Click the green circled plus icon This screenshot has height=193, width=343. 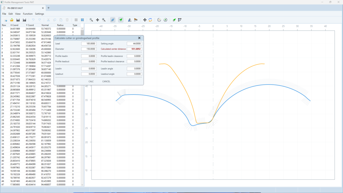tap(165, 20)
